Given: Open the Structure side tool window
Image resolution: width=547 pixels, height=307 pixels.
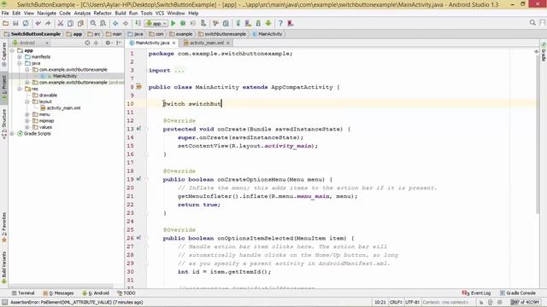Looking at the screenshot, I should (3, 124).
